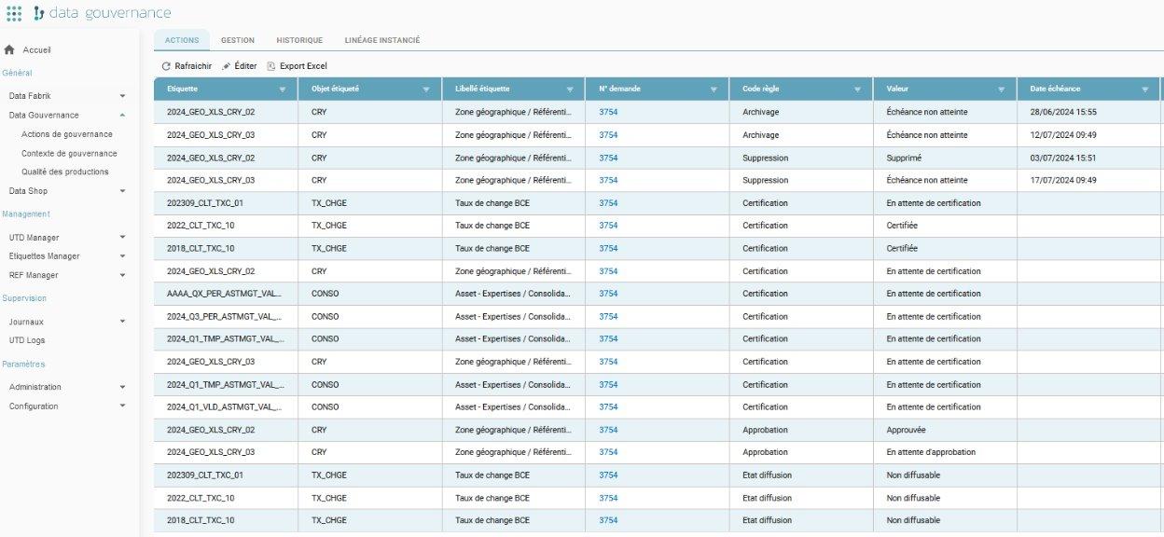Select the Général section heading
Image resolution: width=1164 pixels, height=537 pixels.
pyautogui.click(x=17, y=73)
